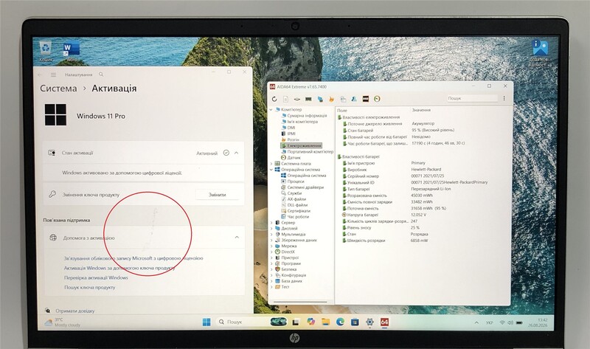Collapse the Допомога з активацією section
Screen dimensions: 590x349
(x=237, y=237)
